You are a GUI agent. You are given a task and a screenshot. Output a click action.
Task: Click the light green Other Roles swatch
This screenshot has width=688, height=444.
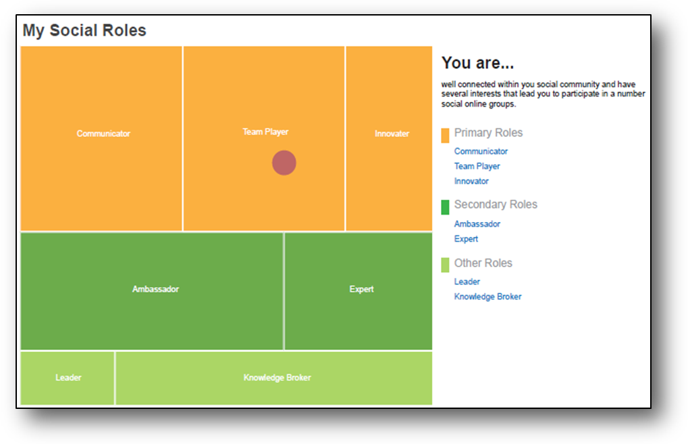pos(445,265)
